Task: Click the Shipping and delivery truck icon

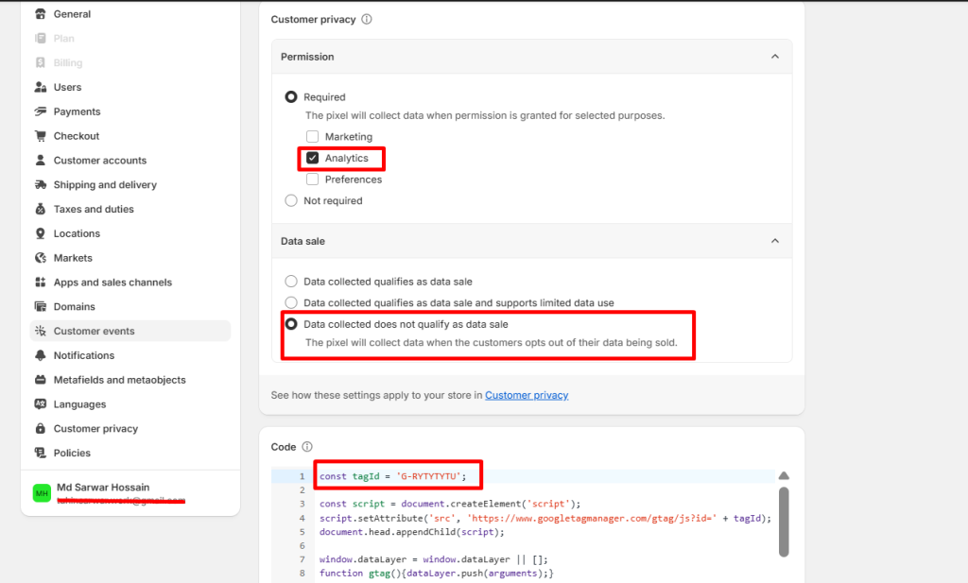Action: [40, 185]
